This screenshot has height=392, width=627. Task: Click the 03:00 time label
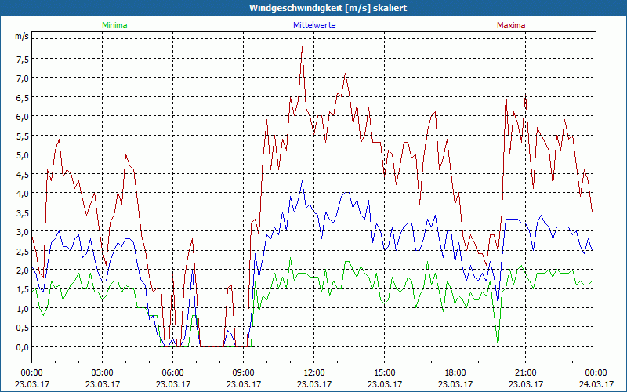(103, 373)
